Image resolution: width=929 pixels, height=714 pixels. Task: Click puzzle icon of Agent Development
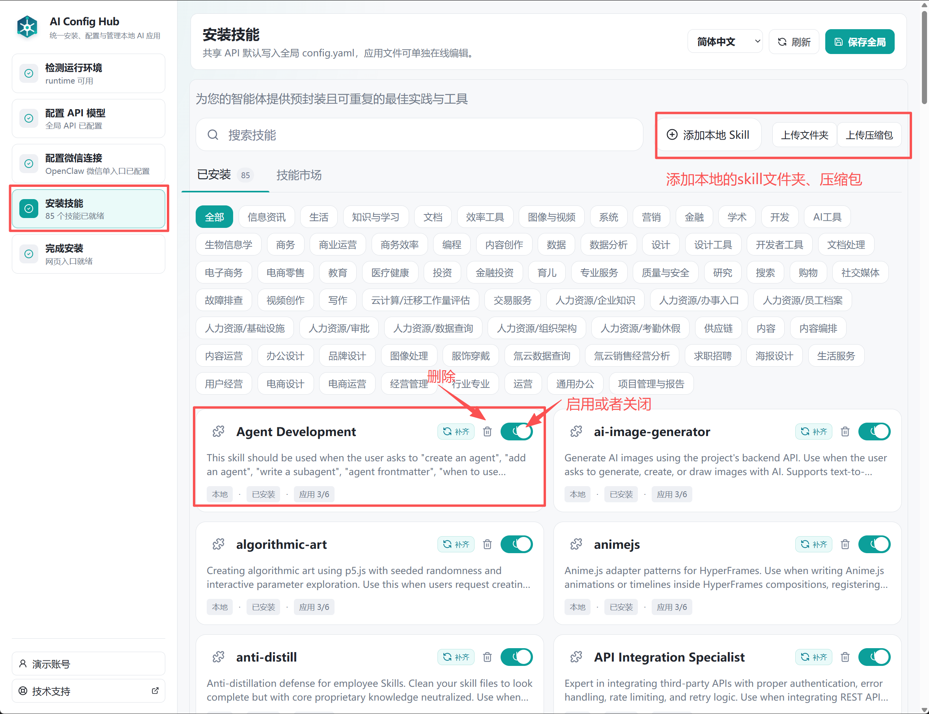(x=219, y=432)
